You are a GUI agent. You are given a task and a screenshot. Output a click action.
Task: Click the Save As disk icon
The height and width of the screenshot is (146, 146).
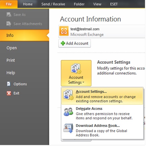click(9, 14)
